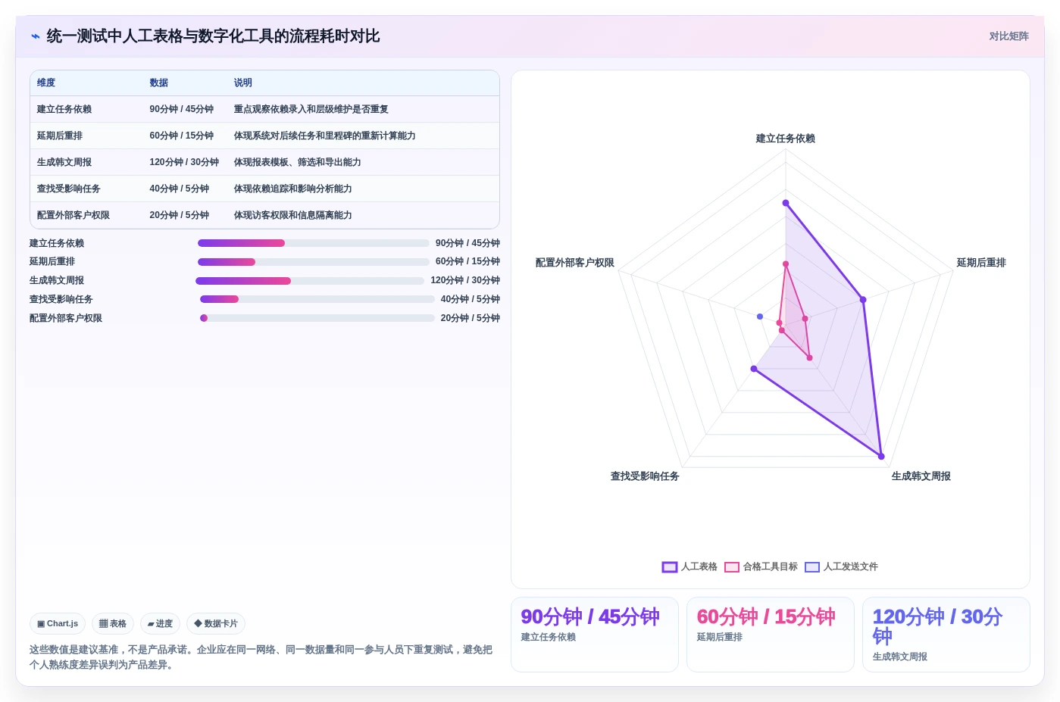Click the 120分钟 / 30分钟 table cell
The height and width of the screenshot is (702, 1060).
[184, 162]
